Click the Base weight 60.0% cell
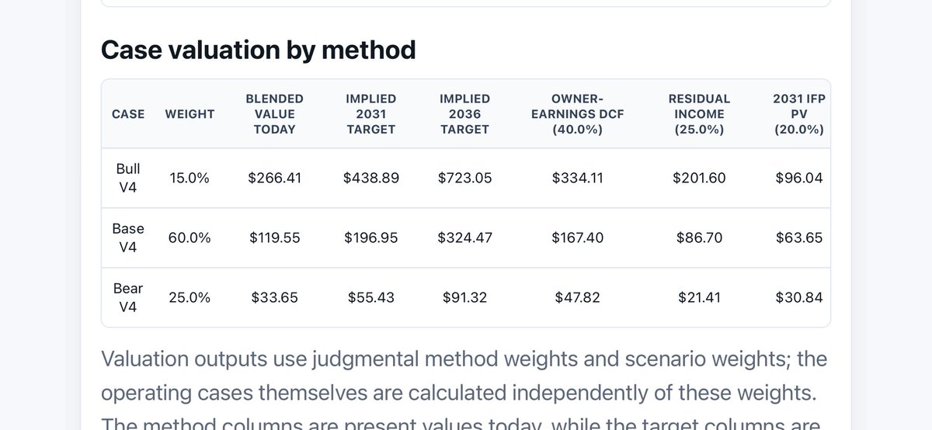 (190, 238)
